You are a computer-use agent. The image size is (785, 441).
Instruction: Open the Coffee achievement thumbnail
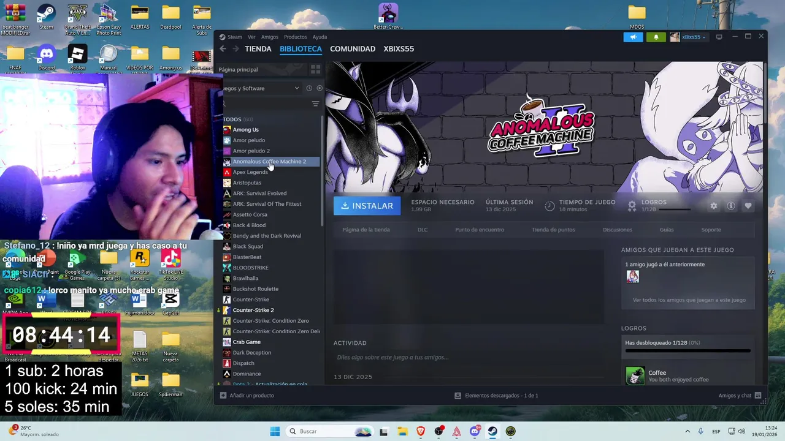point(635,375)
